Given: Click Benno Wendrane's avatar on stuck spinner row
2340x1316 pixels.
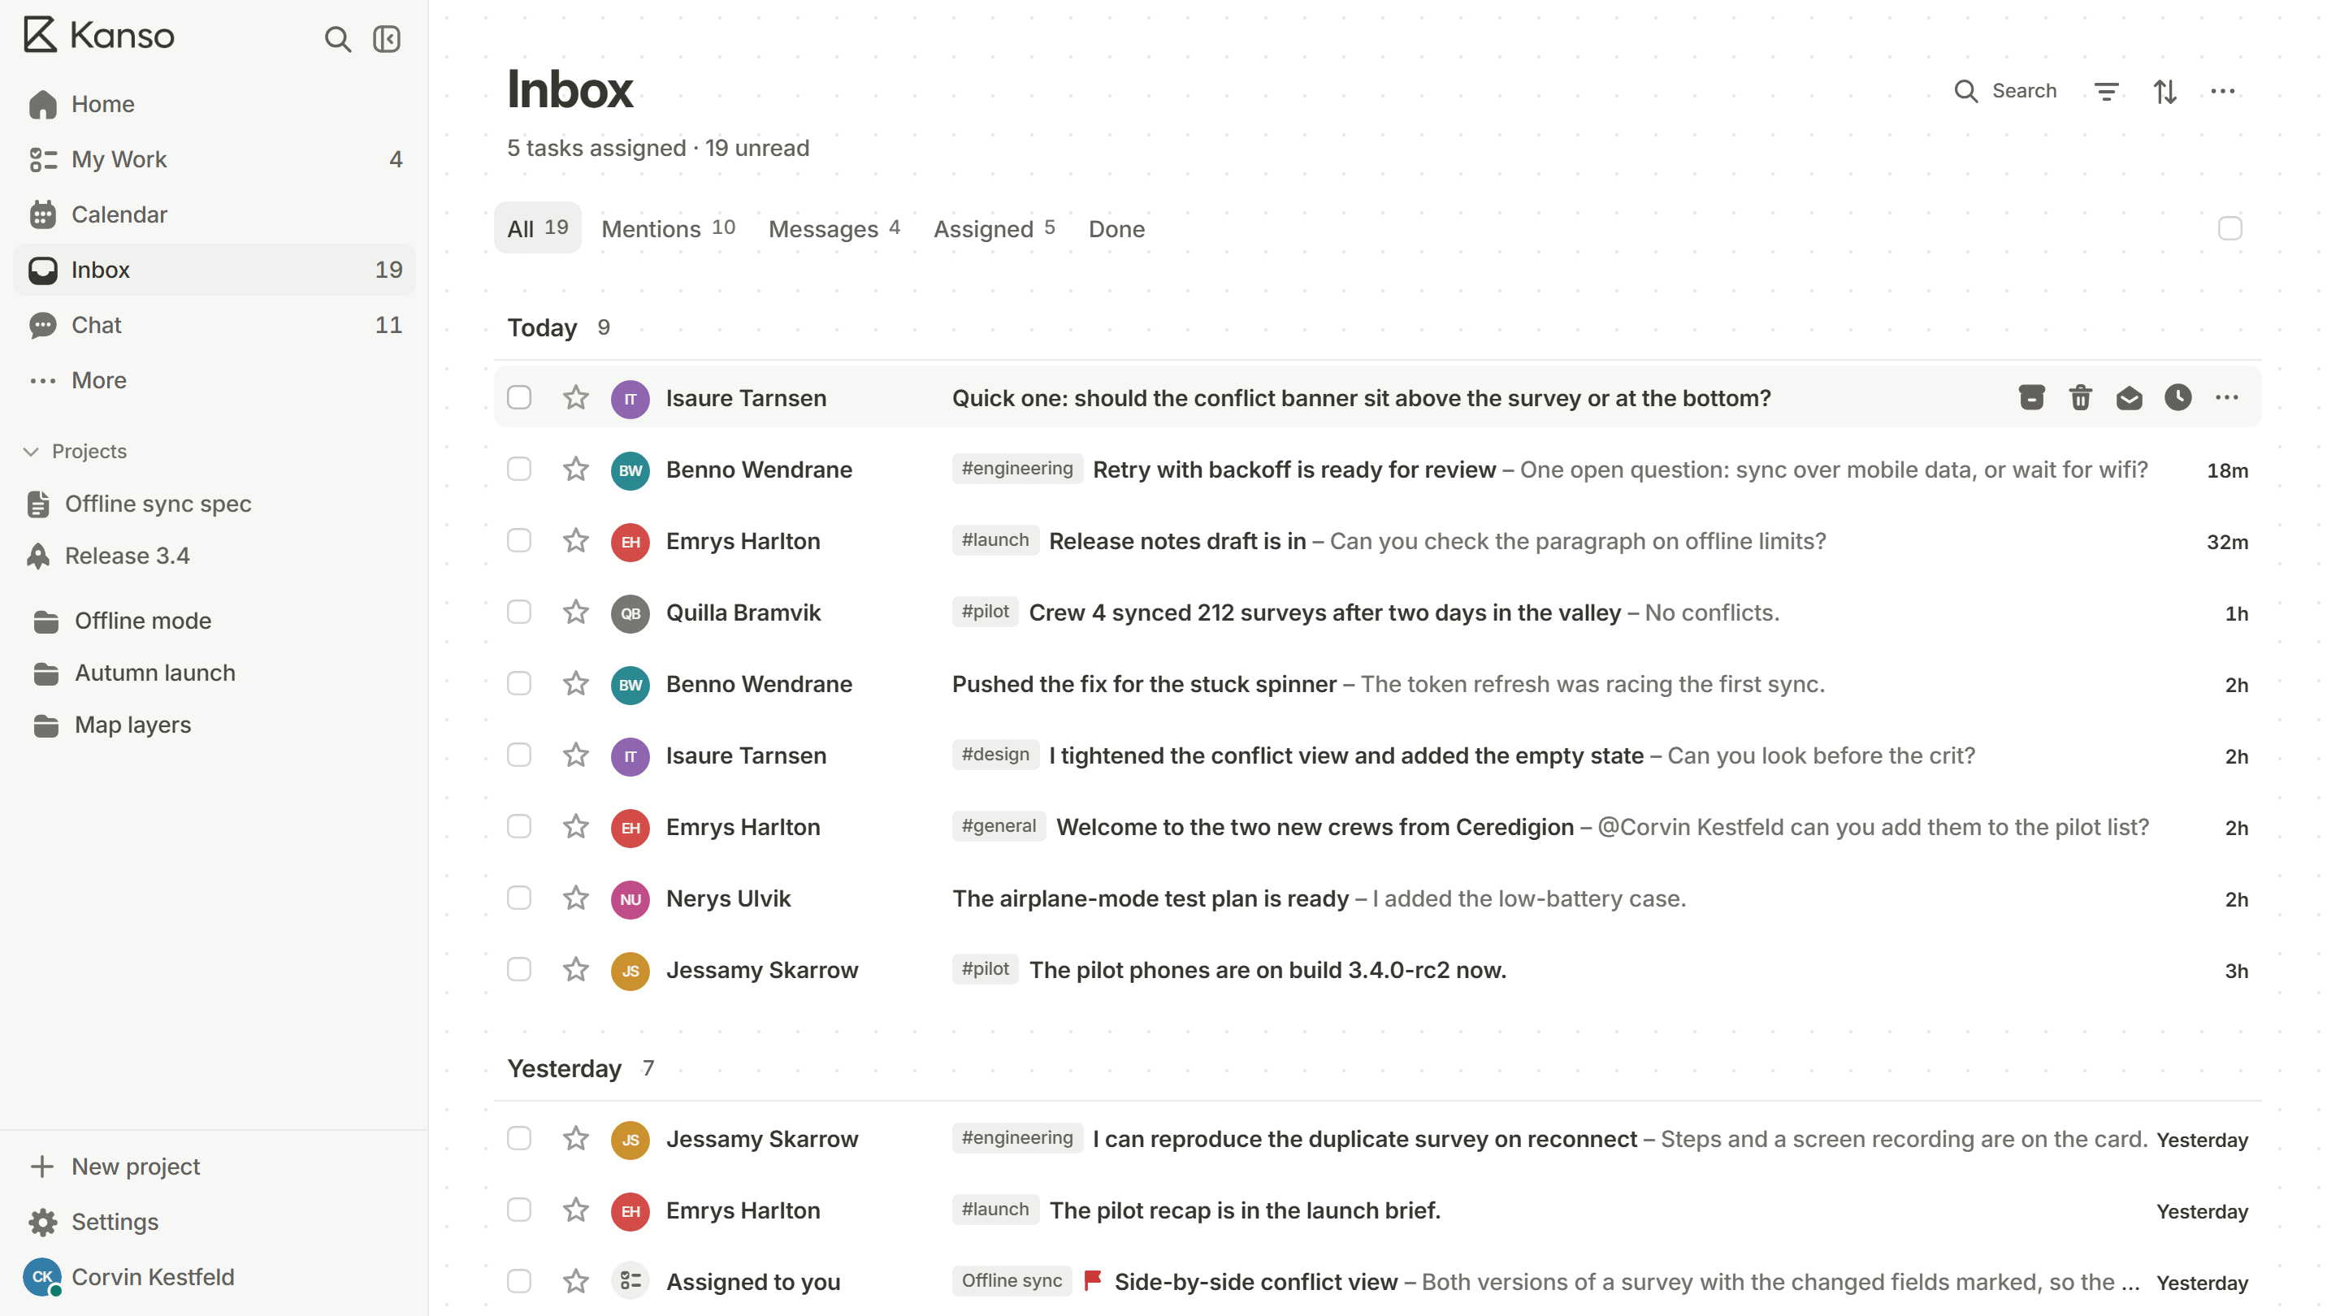Looking at the screenshot, I should tap(630, 685).
